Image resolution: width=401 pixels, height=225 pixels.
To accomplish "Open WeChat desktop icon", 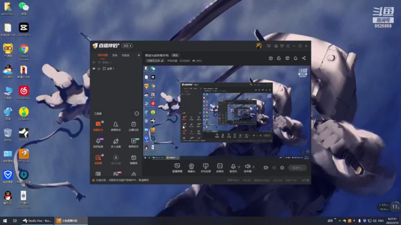I will coord(24,8).
